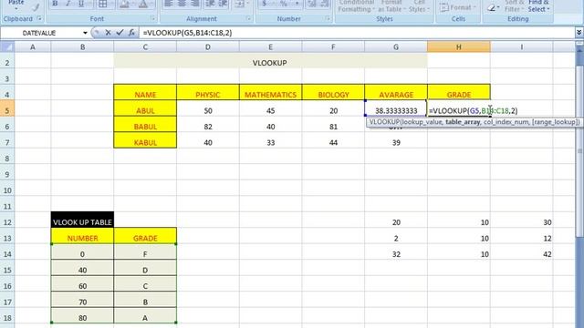This screenshot has width=584, height=328.
Task: Open the Format dropdown in Cells group
Action: pos(458,7)
